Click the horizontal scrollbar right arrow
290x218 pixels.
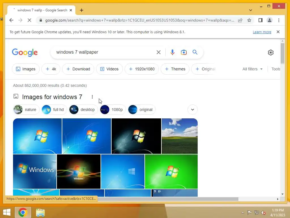[278, 199]
